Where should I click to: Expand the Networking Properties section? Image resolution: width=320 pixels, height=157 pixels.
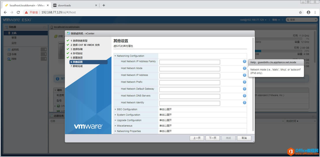point(115,131)
